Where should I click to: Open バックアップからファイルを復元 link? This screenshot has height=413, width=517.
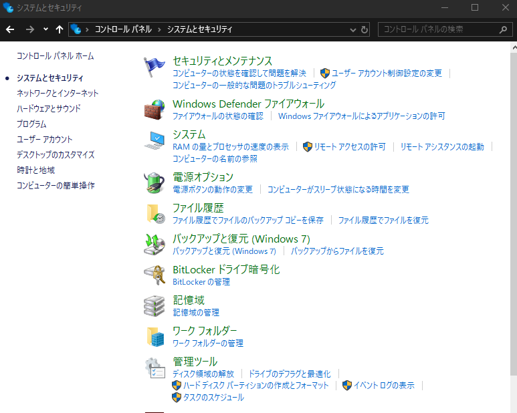tap(337, 251)
